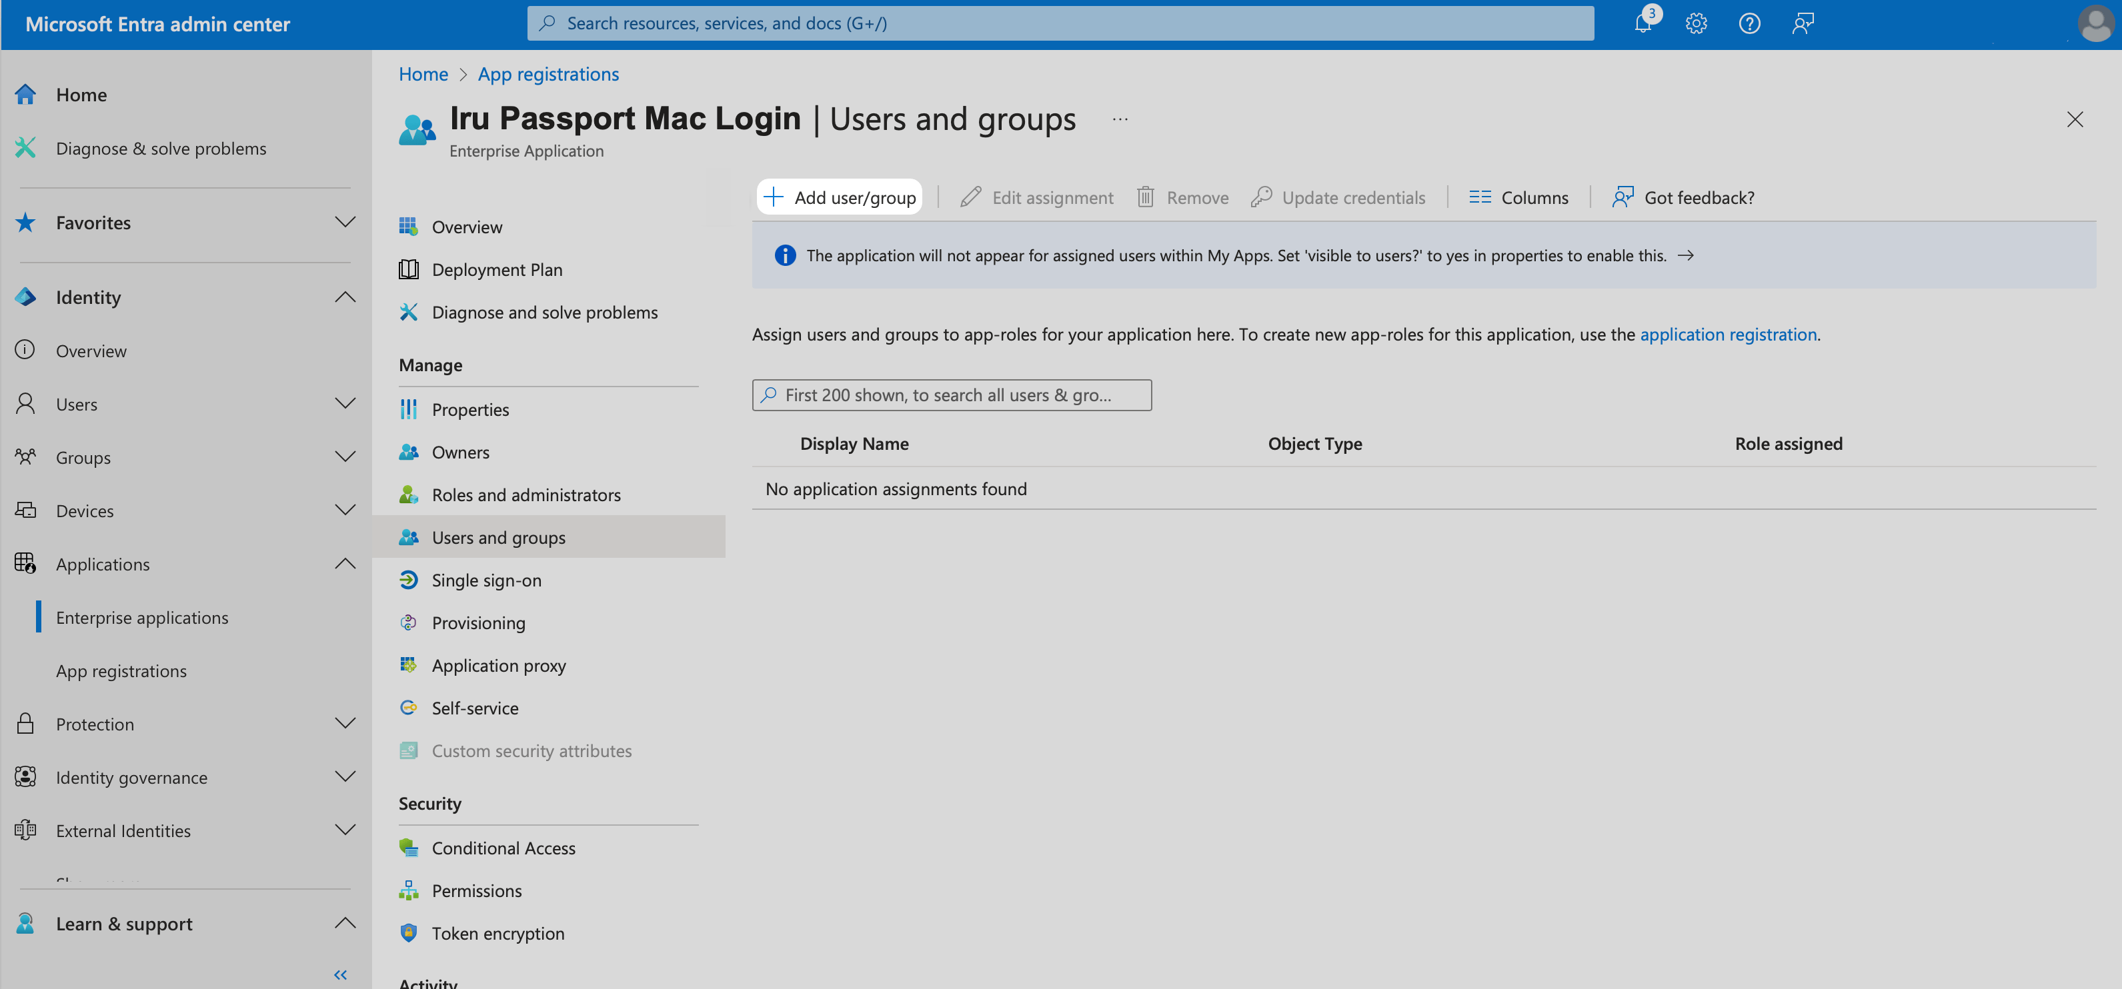This screenshot has height=989, width=2122.
Task: Focus the global search resources field
Action: tap(1060, 23)
